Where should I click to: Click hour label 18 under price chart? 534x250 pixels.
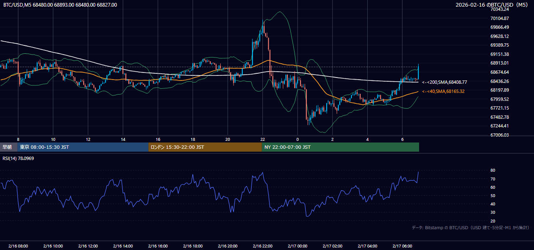click(193, 139)
